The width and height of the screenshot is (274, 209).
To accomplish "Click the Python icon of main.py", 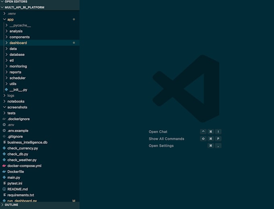I will point(4,178).
